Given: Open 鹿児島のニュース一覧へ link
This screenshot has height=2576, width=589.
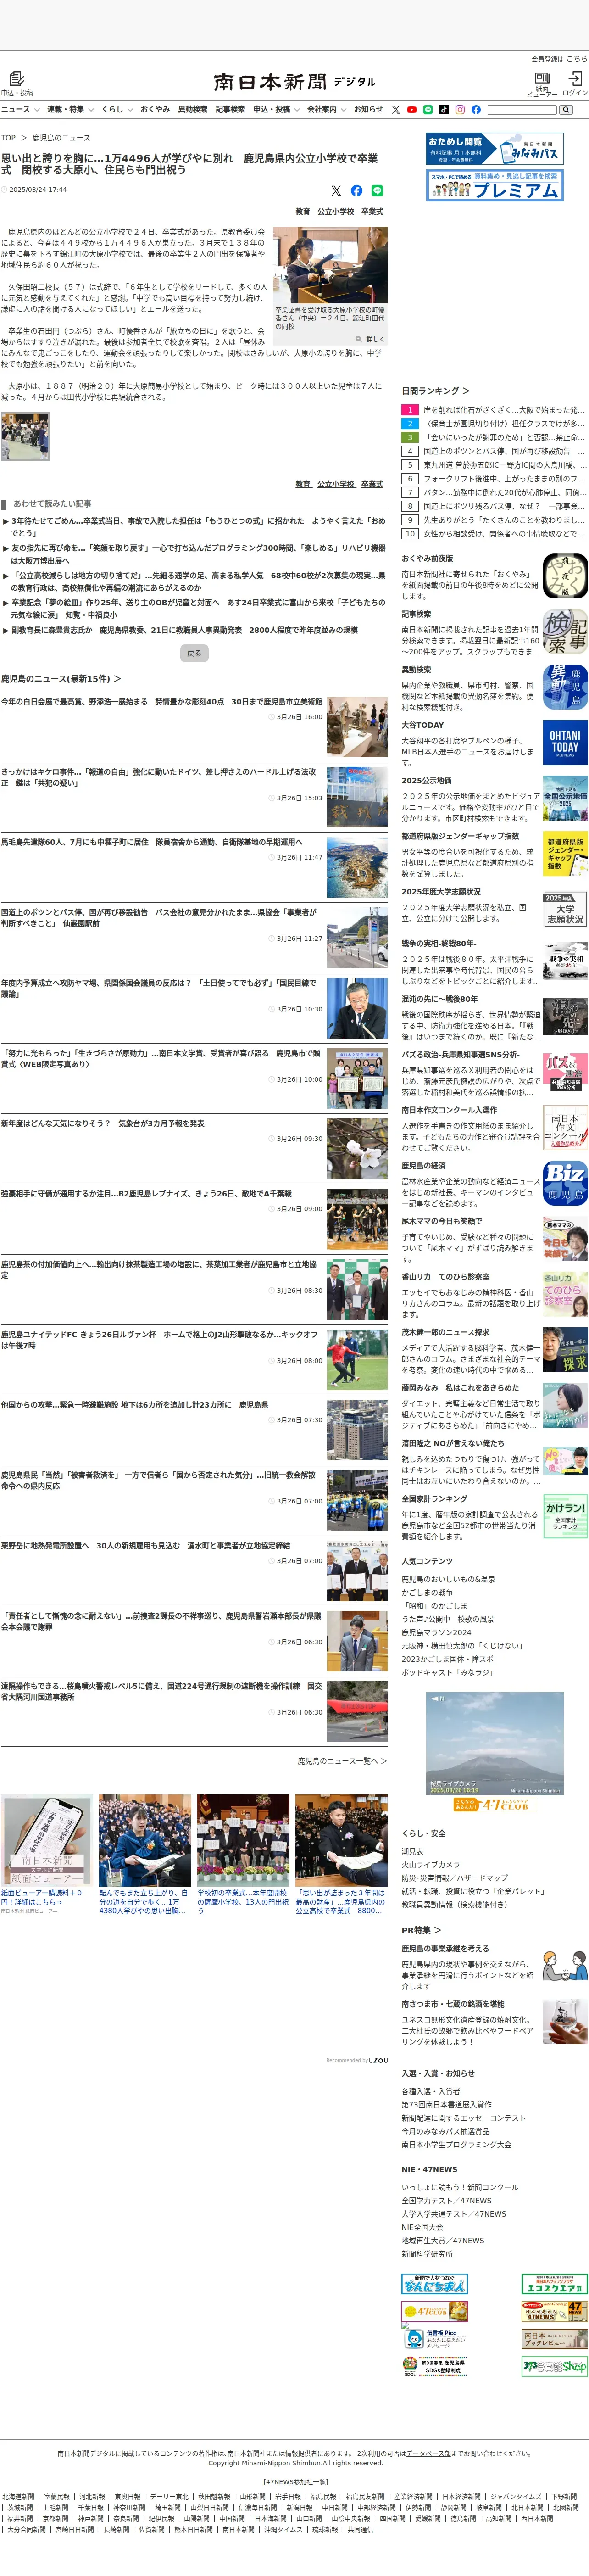Looking at the screenshot, I should (342, 1761).
